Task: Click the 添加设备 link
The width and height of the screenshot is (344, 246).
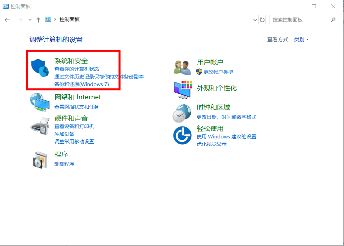Action: [x=64, y=134]
